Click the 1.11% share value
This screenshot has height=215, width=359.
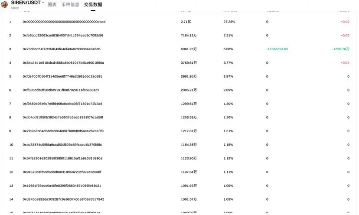[x=228, y=172]
